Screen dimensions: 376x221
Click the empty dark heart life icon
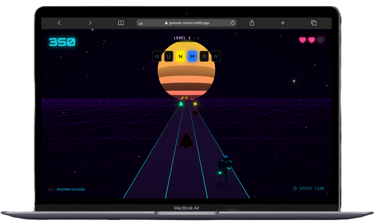point(321,40)
